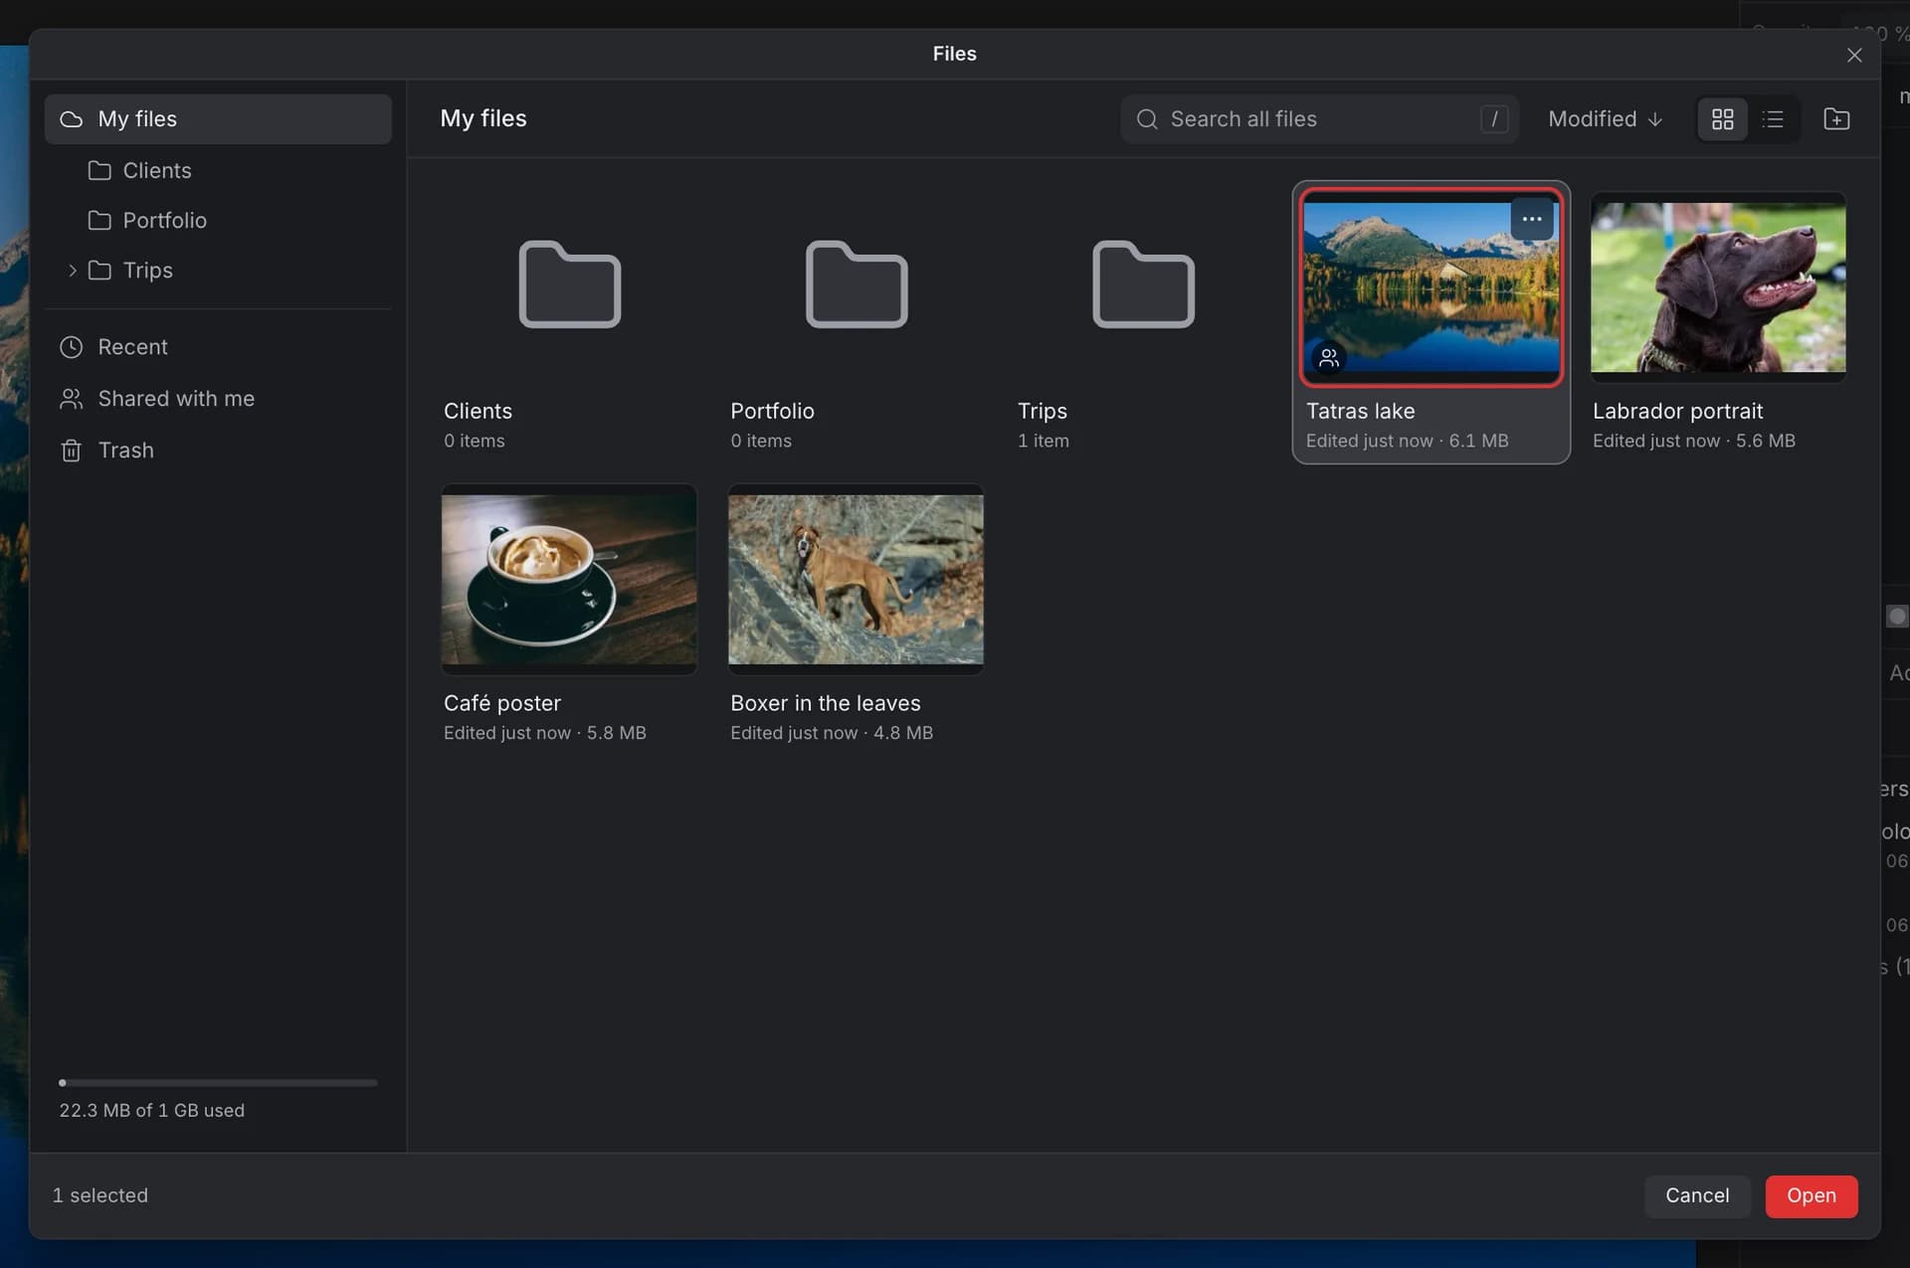Click the storage usage bar
The image size is (1910, 1268).
click(218, 1083)
